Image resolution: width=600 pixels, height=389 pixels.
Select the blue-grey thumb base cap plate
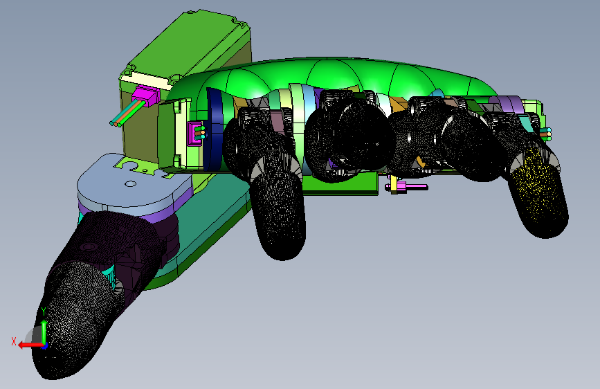coord(134,184)
